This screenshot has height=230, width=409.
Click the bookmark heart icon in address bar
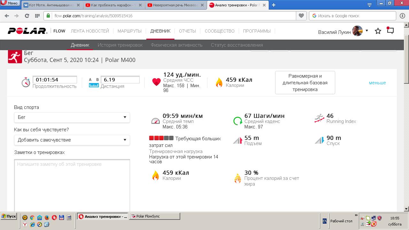click(x=301, y=16)
